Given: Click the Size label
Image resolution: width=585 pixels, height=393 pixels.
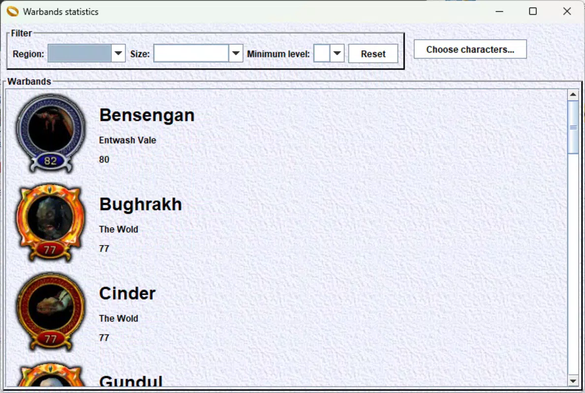Looking at the screenshot, I should [140, 54].
